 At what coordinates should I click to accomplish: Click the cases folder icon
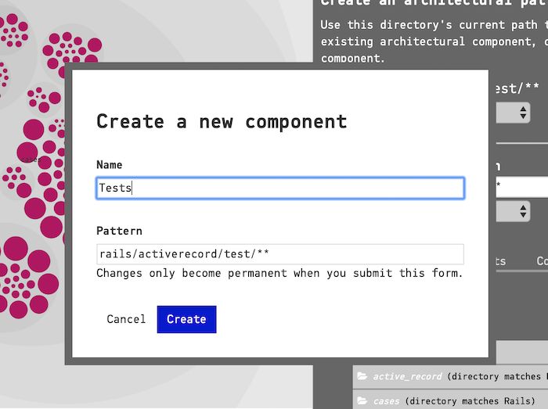tap(362, 400)
